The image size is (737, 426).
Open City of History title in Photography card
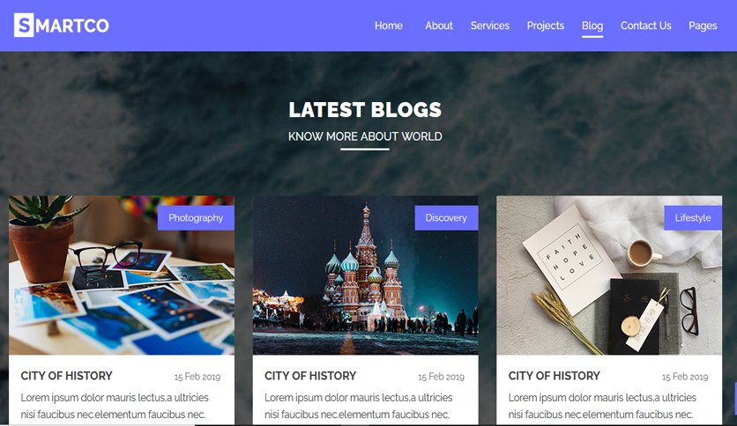(x=66, y=376)
